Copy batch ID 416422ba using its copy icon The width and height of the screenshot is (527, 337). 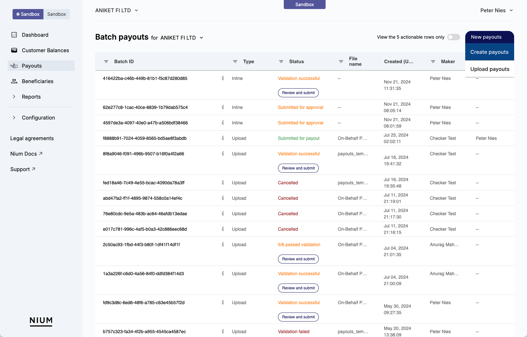[223, 78]
